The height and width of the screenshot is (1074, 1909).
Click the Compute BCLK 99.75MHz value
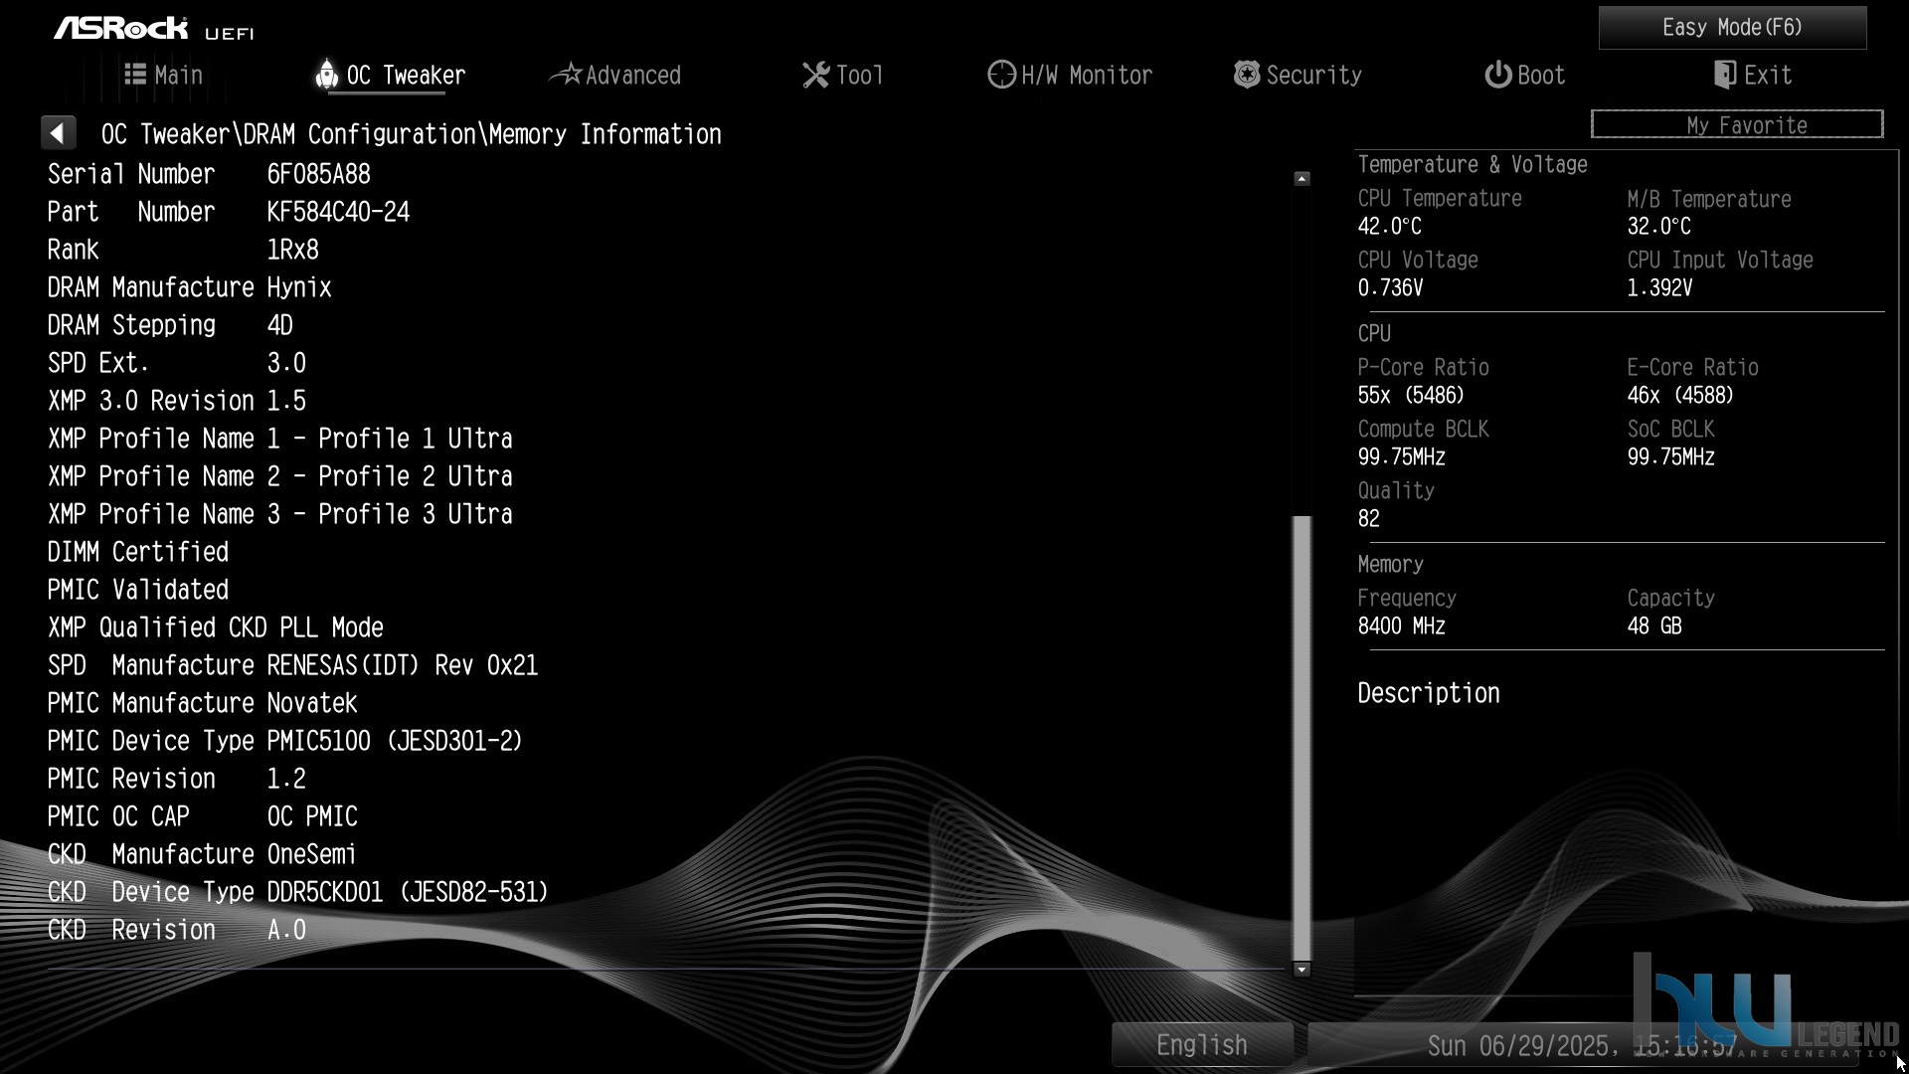point(1402,457)
